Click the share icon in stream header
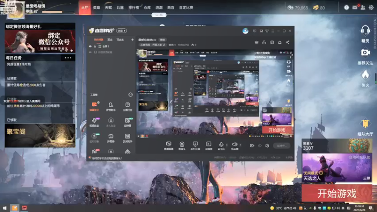The image size is (377, 212). [287, 42]
